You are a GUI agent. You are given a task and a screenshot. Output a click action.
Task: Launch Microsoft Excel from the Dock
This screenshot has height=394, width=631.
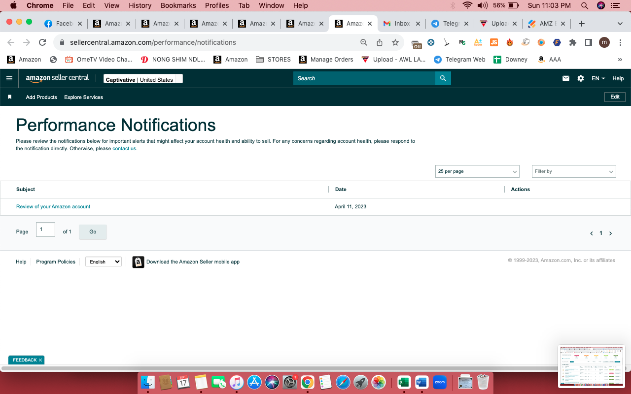pos(404,382)
